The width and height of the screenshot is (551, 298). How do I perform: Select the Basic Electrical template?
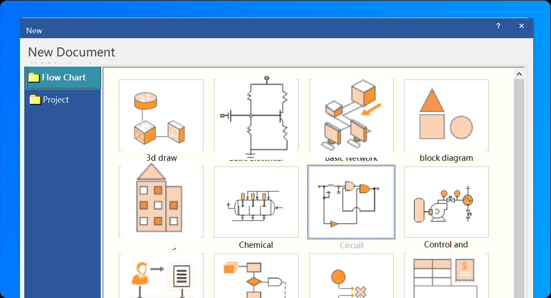pyautogui.click(x=256, y=115)
